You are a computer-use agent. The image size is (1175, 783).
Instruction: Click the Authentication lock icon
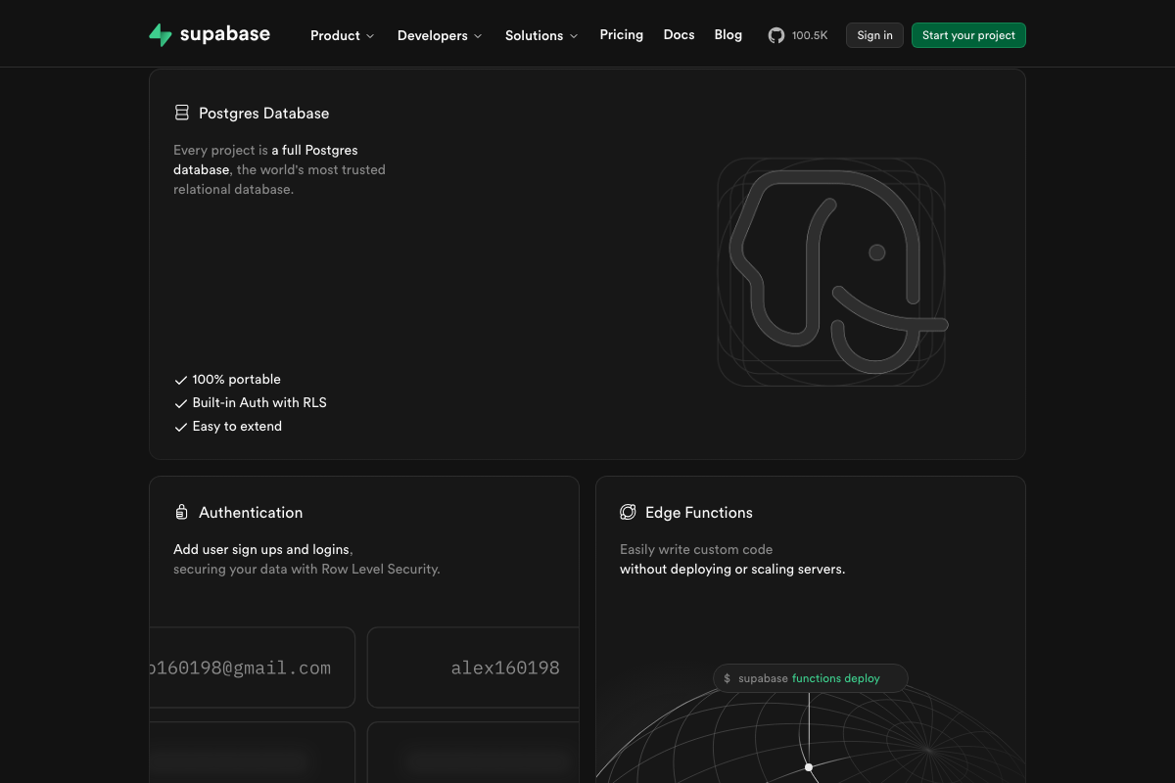tap(181, 512)
